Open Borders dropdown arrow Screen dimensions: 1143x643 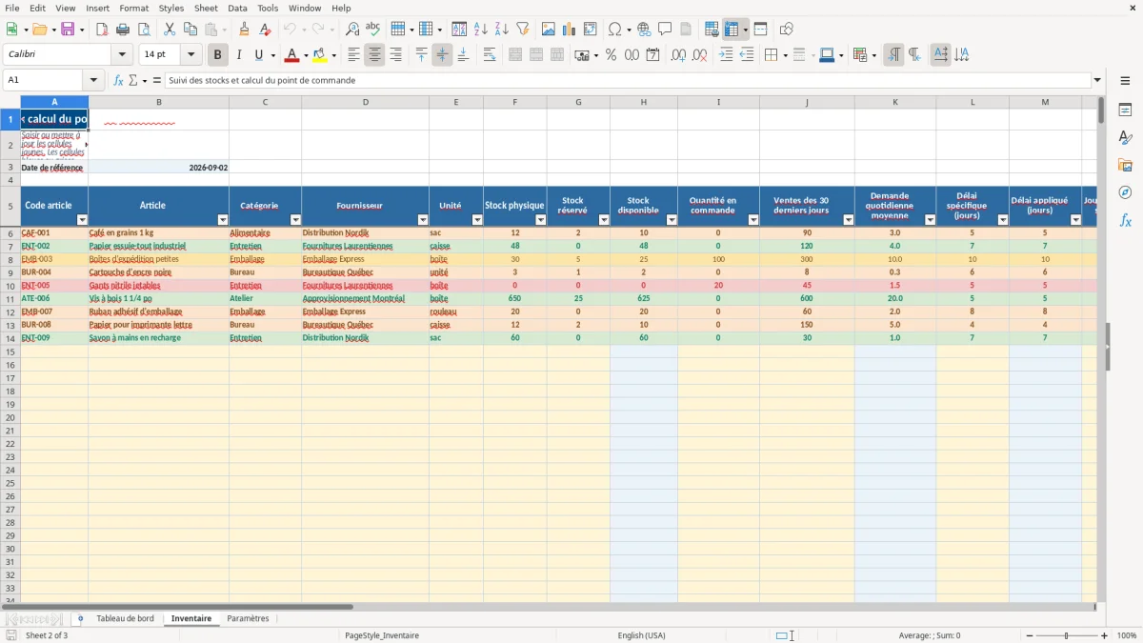(784, 55)
